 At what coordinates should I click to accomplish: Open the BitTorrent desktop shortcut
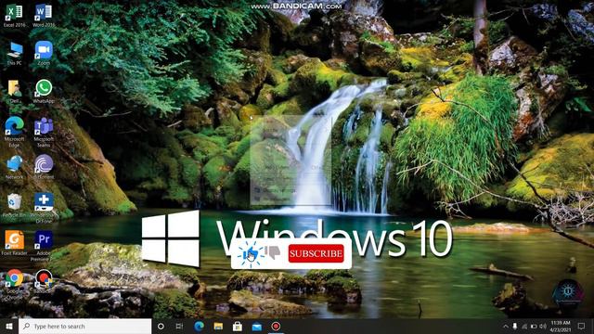[44, 167]
